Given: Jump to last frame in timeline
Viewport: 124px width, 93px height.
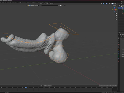Looking at the screenshot, I should tap(51, 86).
